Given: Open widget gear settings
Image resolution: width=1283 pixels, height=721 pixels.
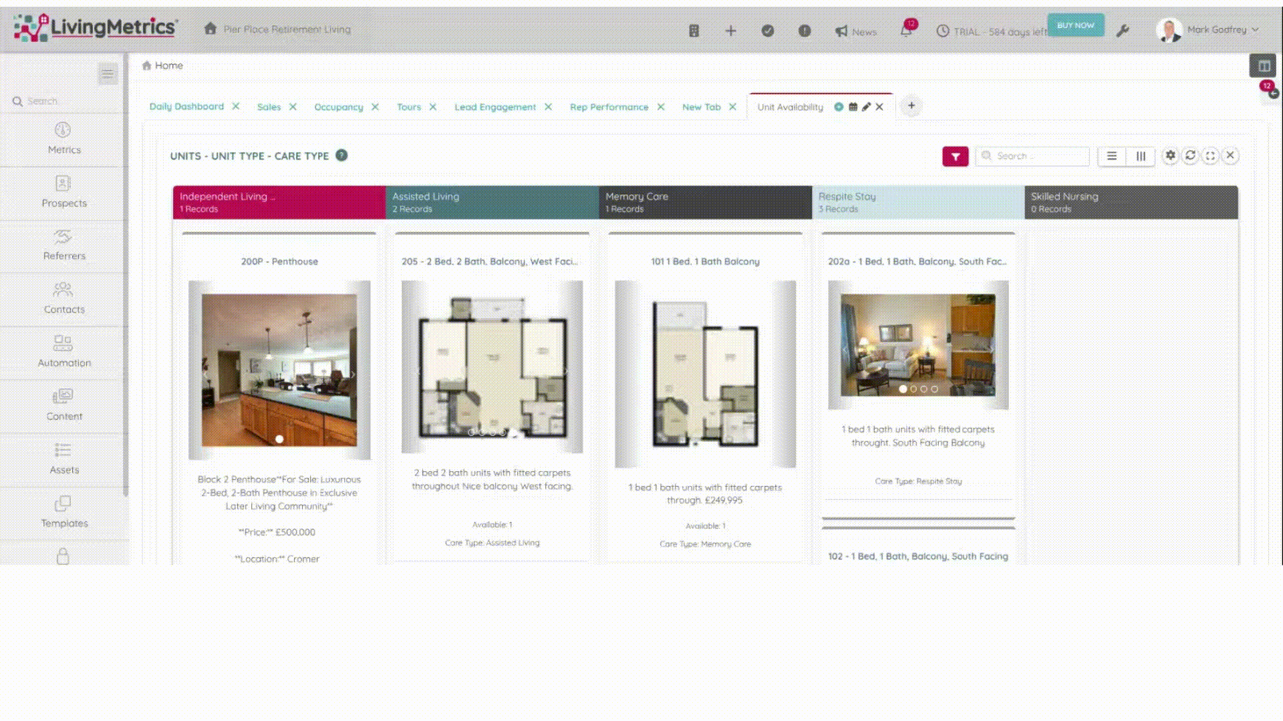Looking at the screenshot, I should pyautogui.click(x=1170, y=156).
